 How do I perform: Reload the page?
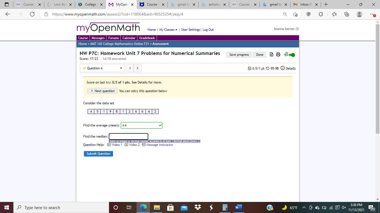(x=32, y=14)
